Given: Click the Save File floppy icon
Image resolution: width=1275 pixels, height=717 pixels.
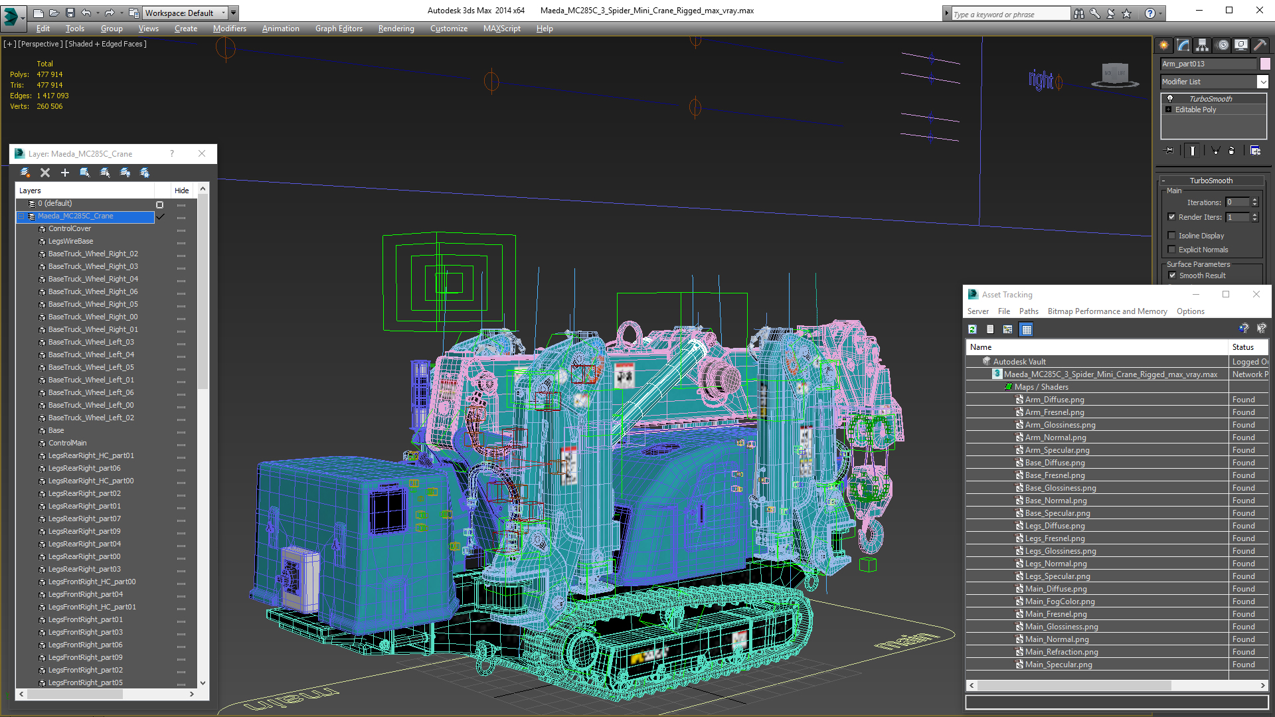Looking at the screenshot, I should click(x=70, y=13).
